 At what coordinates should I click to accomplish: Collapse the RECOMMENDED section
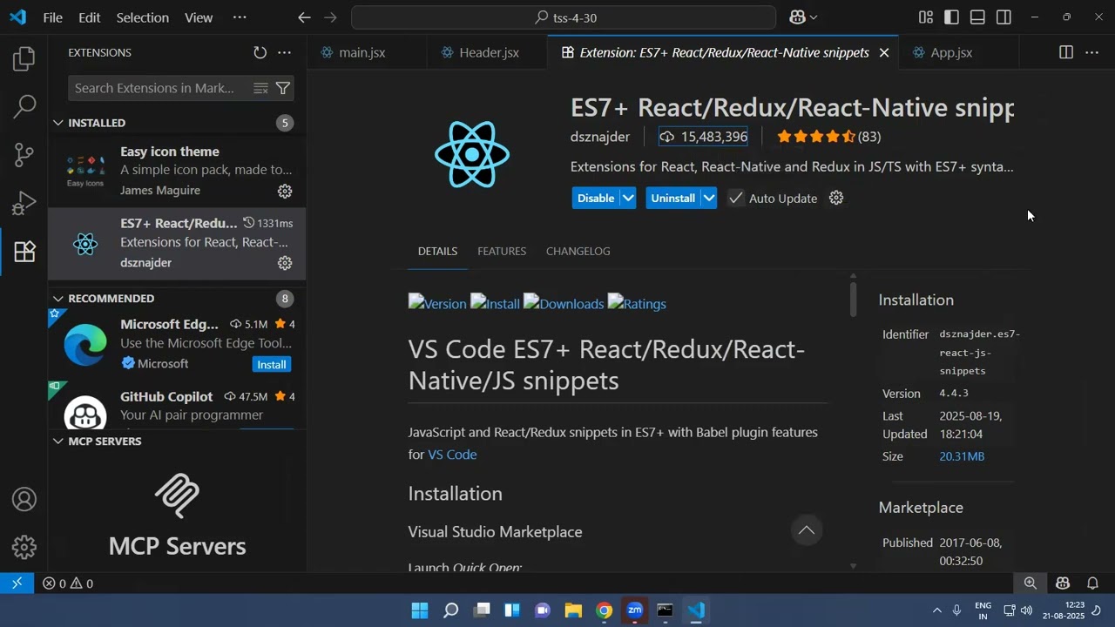tap(58, 299)
